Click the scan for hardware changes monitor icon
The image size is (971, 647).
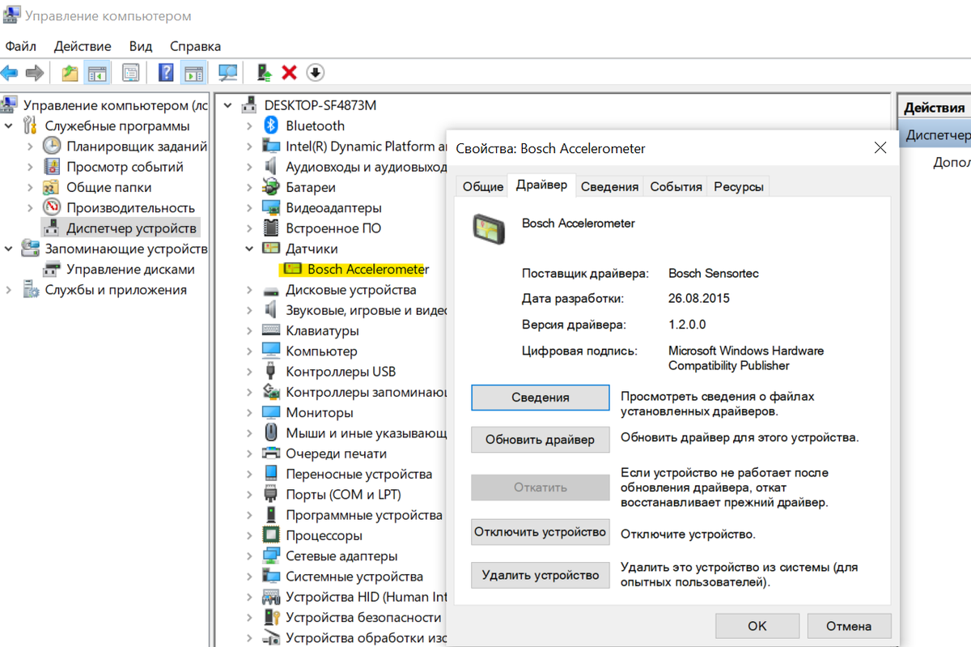click(x=228, y=73)
